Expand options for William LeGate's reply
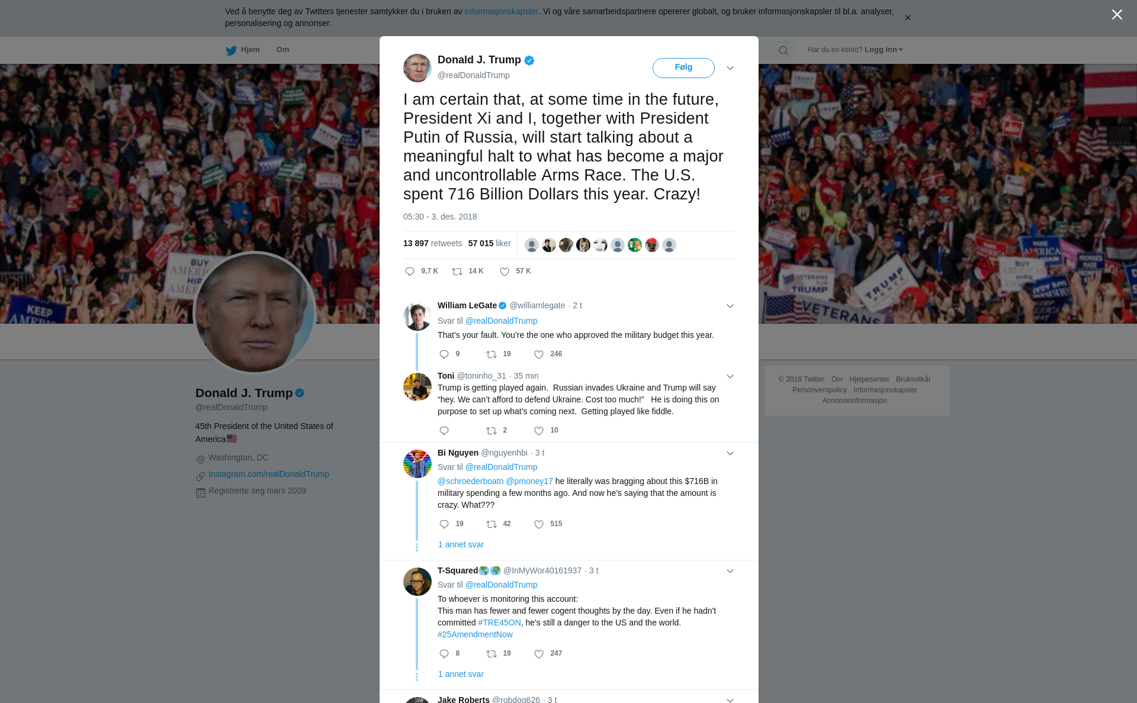Image resolution: width=1137 pixels, height=703 pixels. pyautogui.click(x=730, y=306)
